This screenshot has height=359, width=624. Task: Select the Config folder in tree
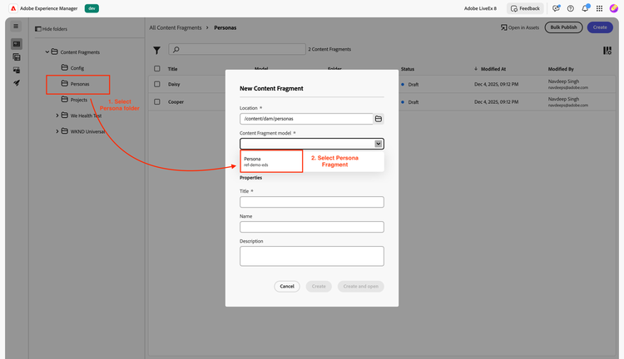(x=77, y=68)
